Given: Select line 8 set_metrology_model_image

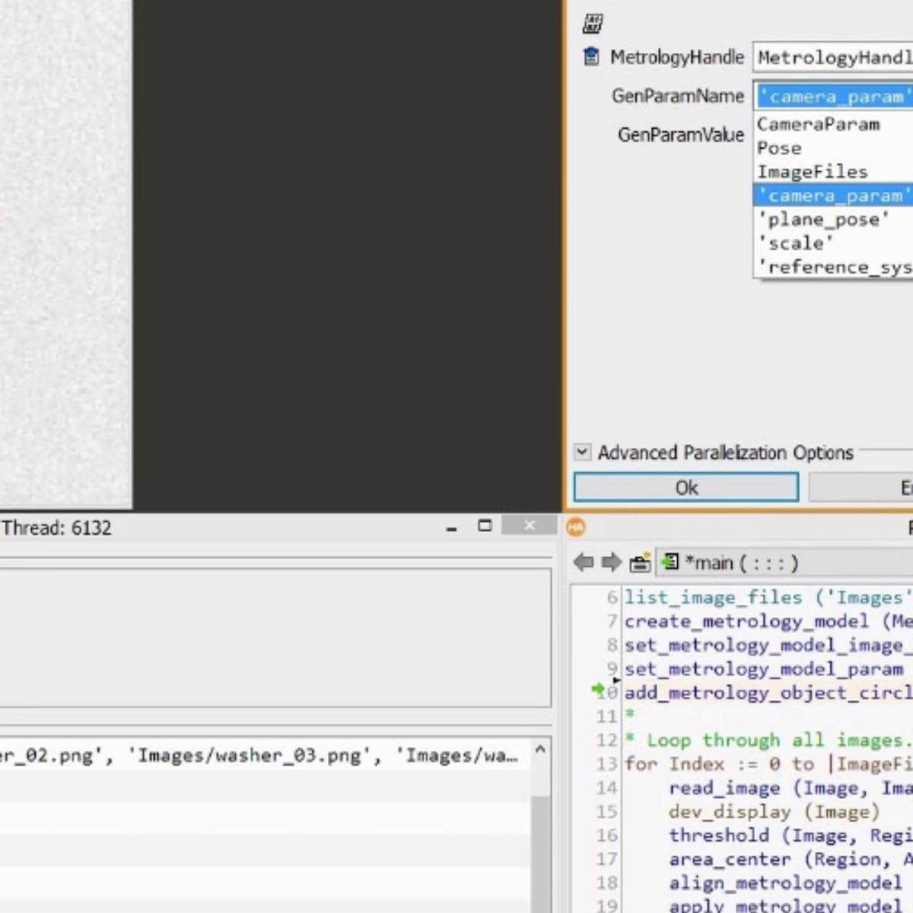Looking at the screenshot, I should (768, 645).
